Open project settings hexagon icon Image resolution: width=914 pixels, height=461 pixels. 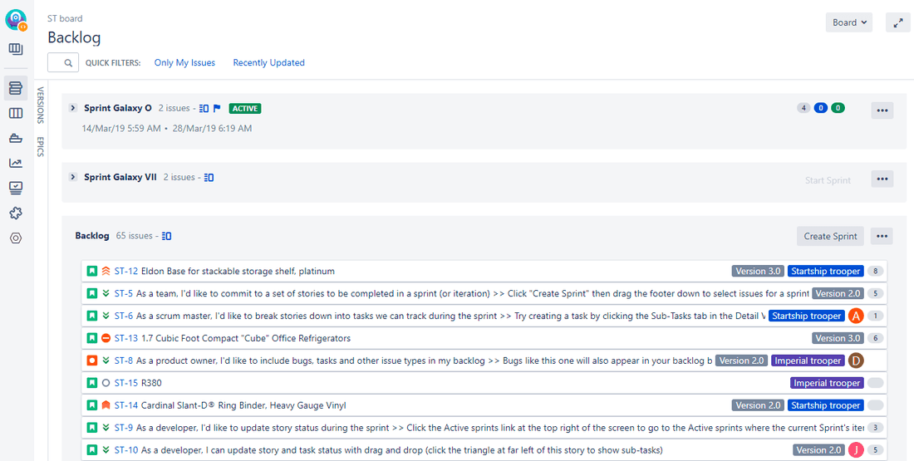16,238
